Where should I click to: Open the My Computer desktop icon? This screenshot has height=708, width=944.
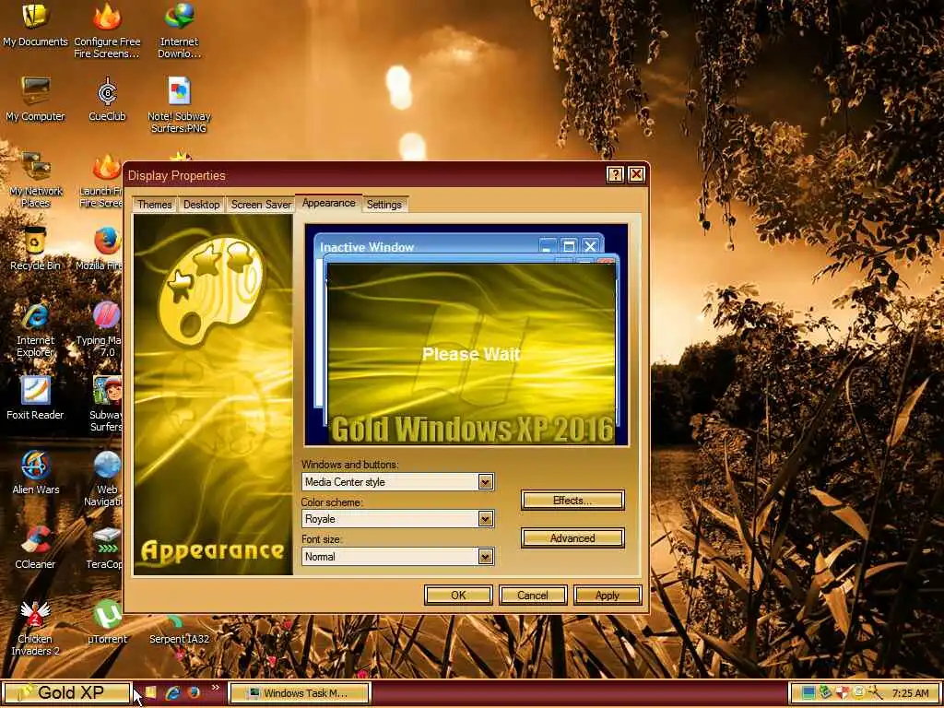coord(35,100)
